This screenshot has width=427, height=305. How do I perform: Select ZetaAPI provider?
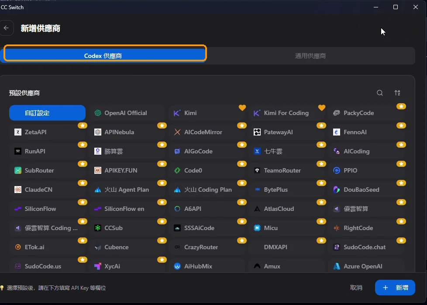pyautogui.click(x=48, y=132)
